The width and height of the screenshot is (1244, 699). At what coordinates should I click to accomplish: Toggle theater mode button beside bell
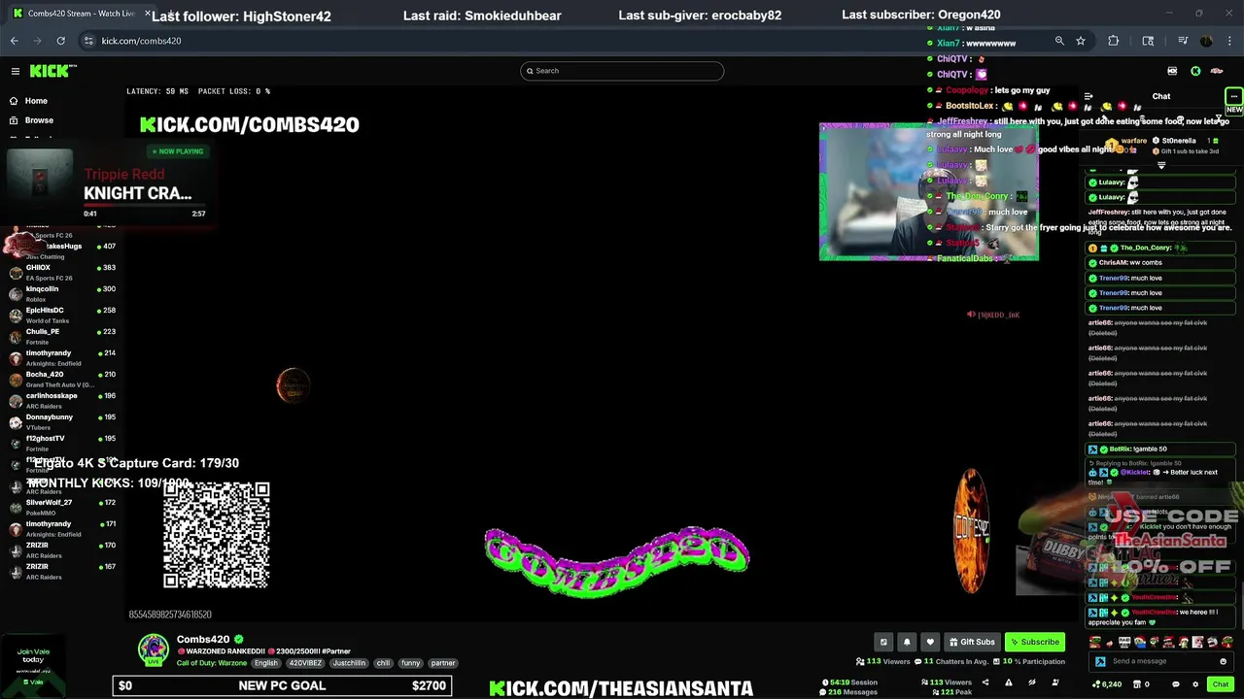[883, 642]
